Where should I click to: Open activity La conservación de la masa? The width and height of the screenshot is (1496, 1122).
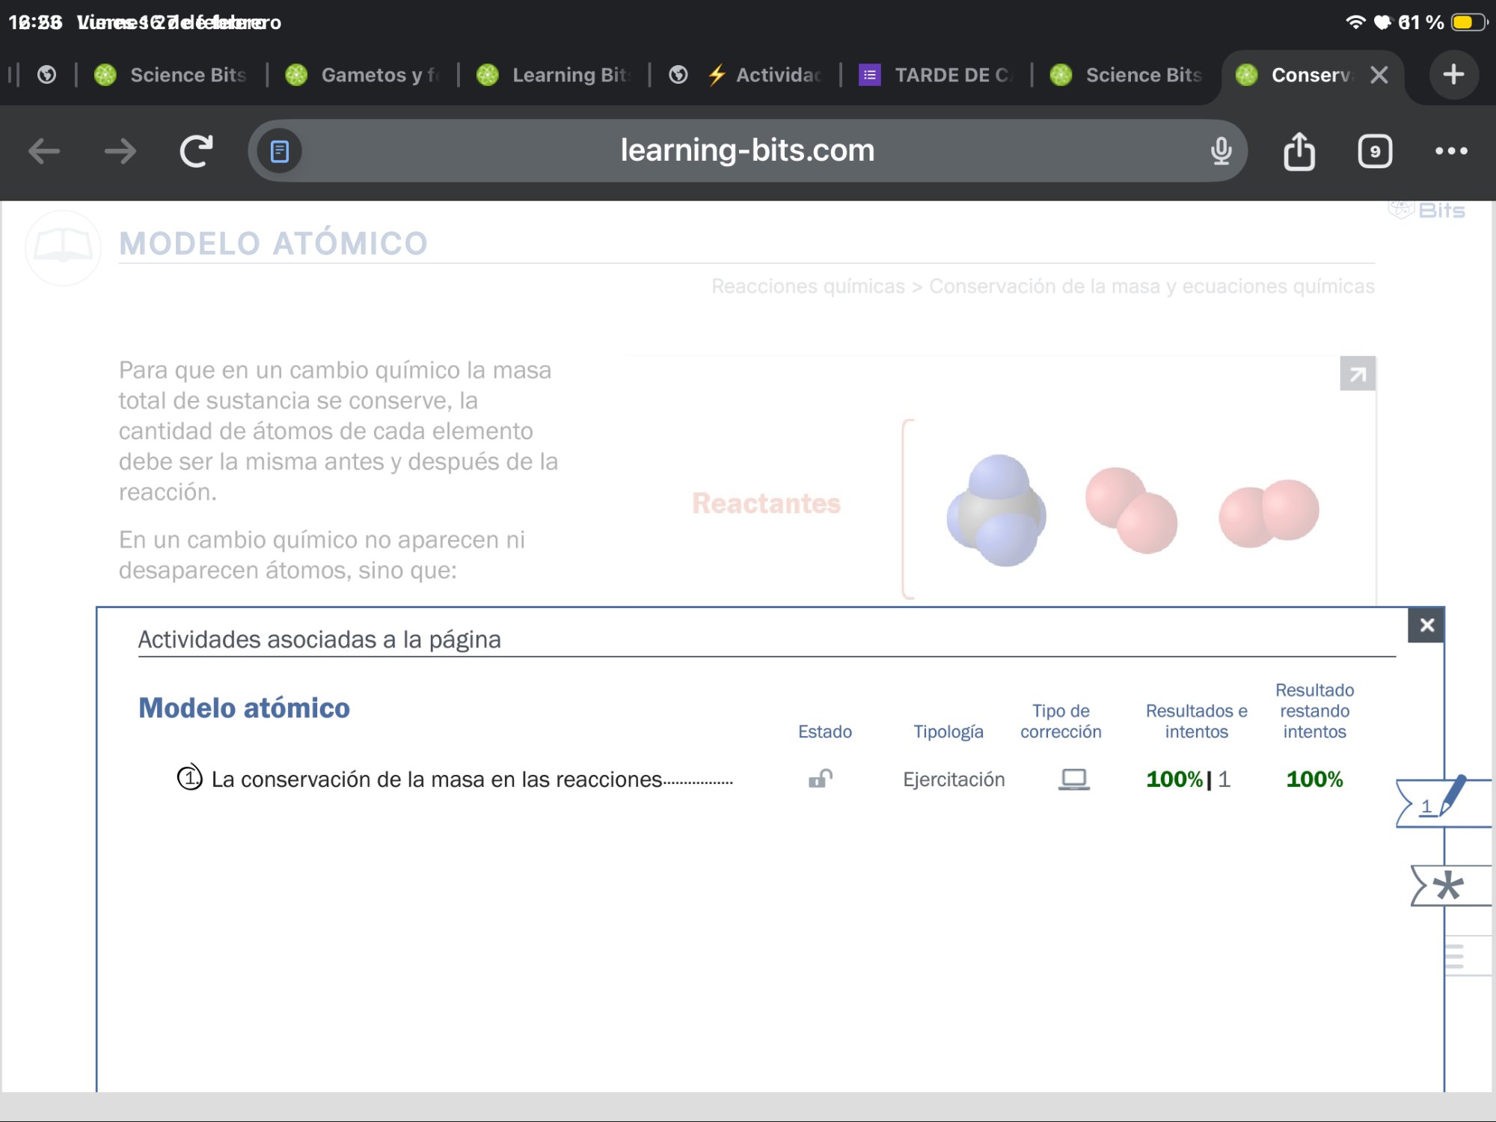tap(436, 779)
